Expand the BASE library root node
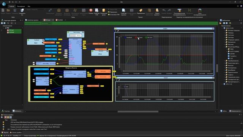Image resolution: width=243 pixels, height=137 pixels. point(222,28)
